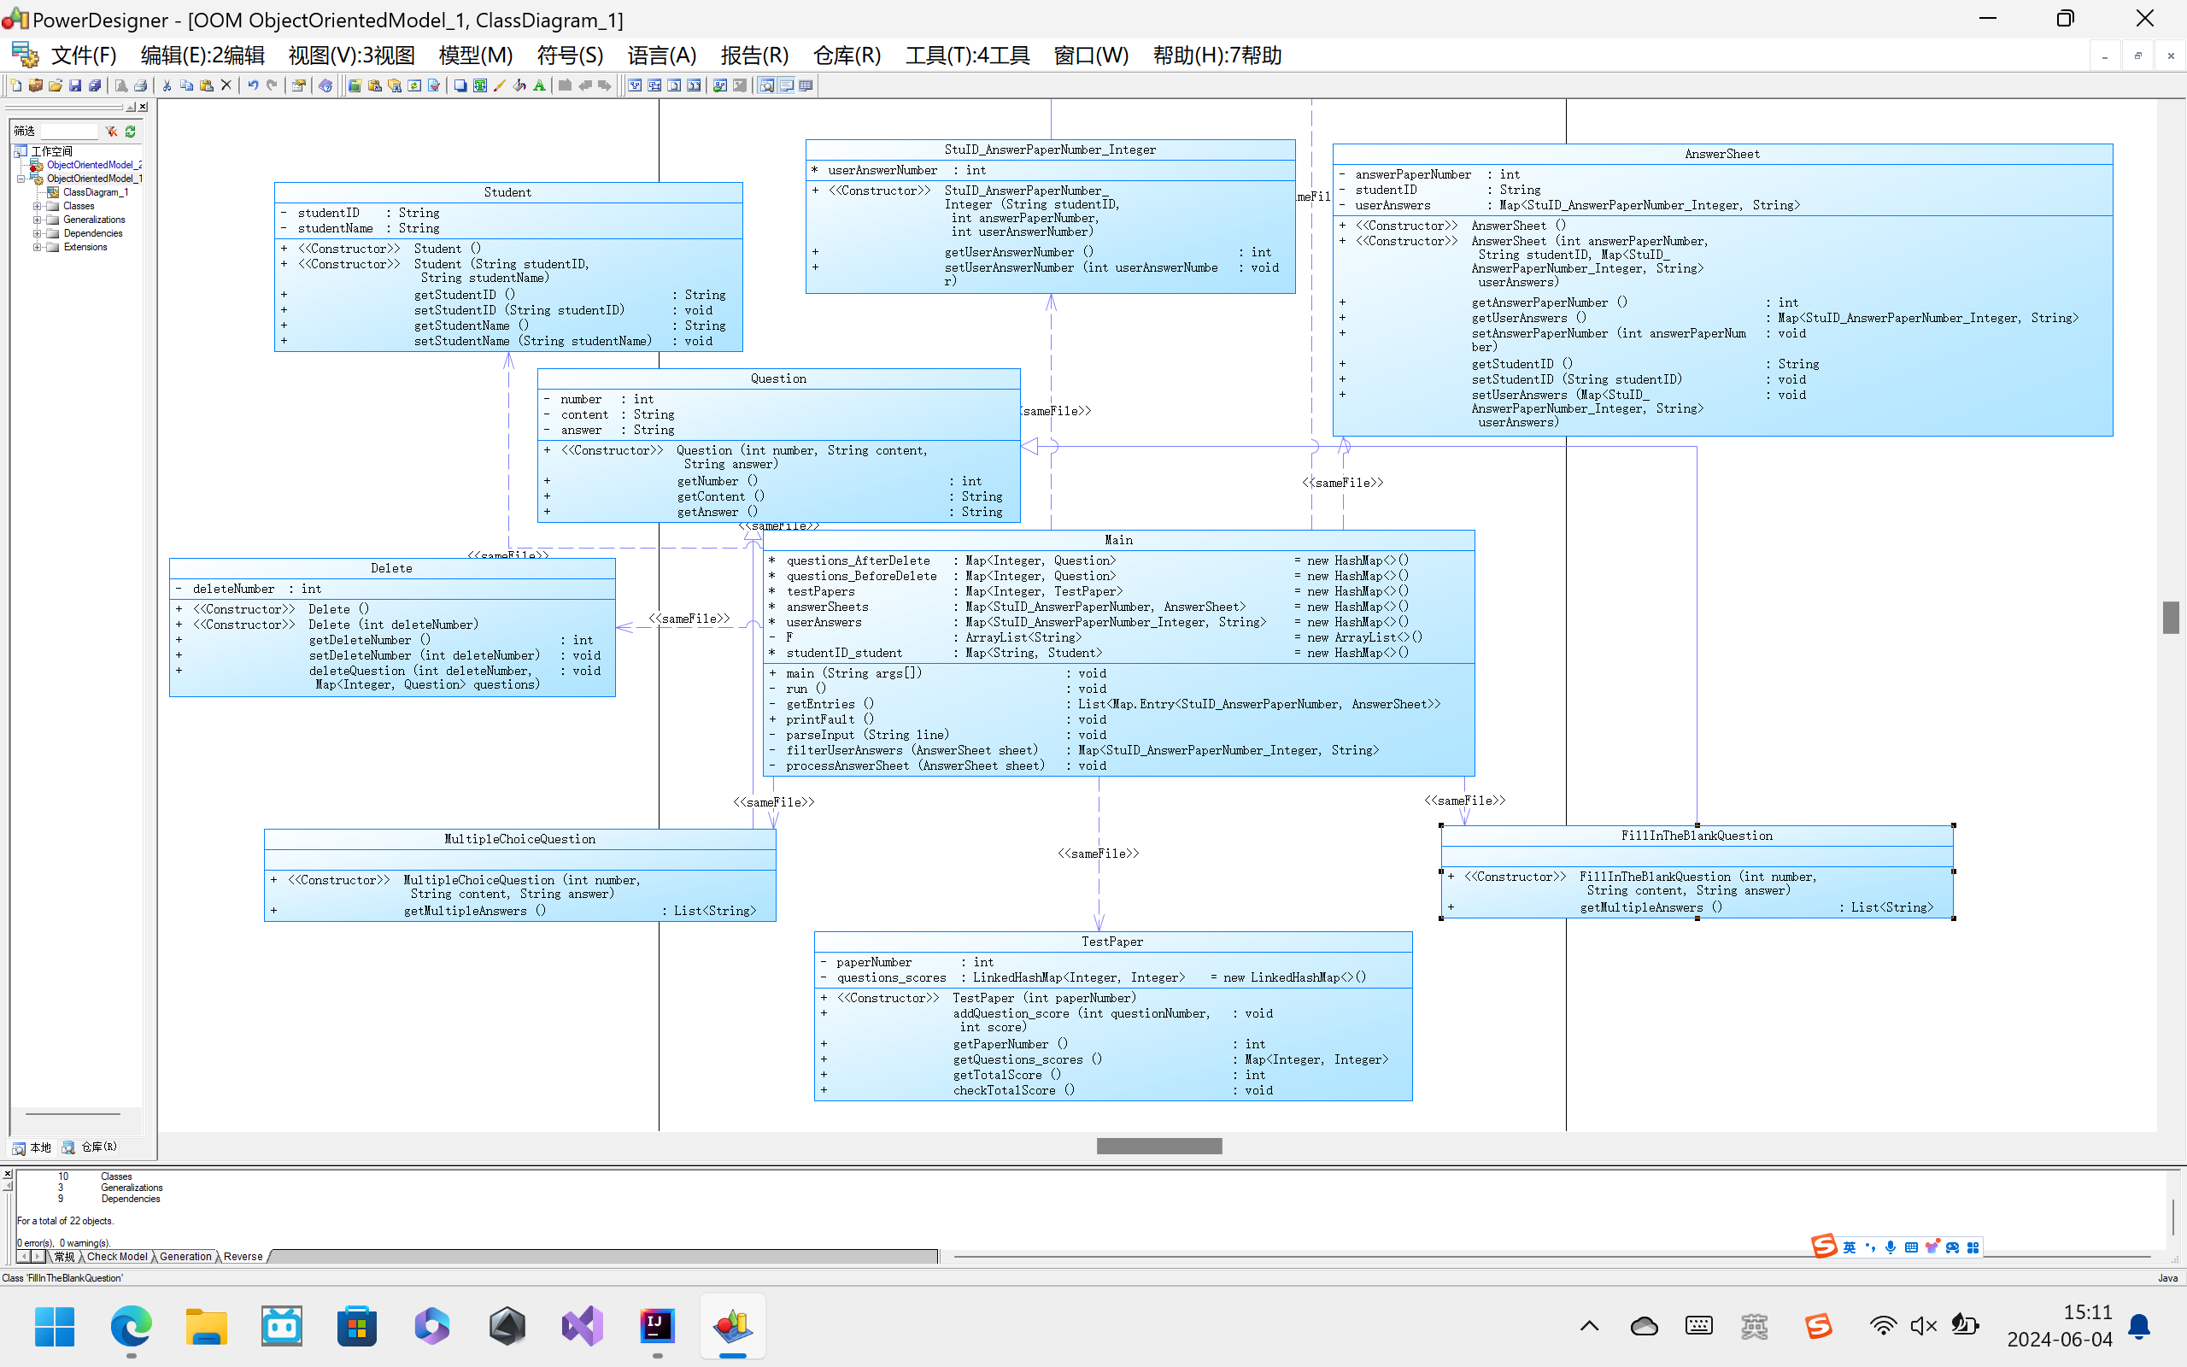
Task: Open Visual Studio from the taskbar
Action: pos(582,1326)
